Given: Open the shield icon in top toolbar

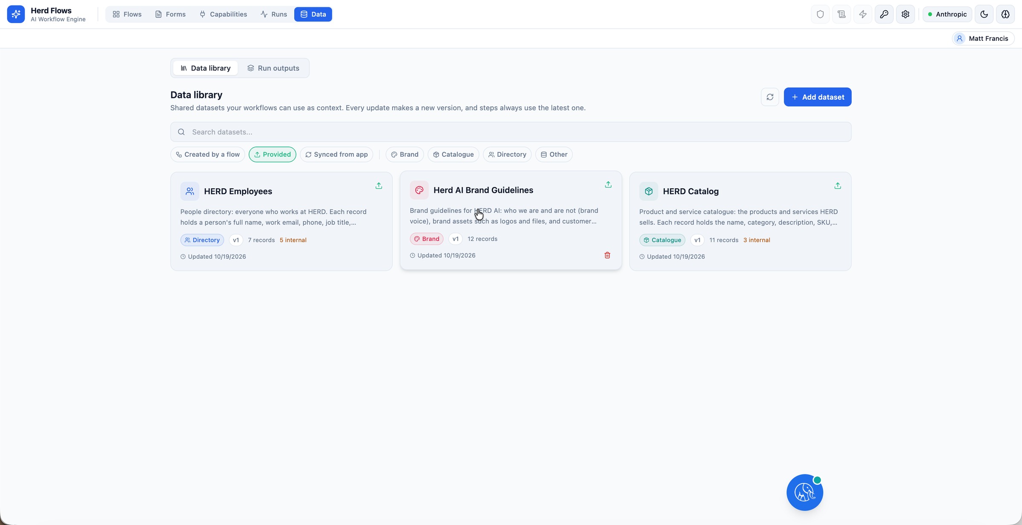Looking at the screenshot, I should 820,14.
